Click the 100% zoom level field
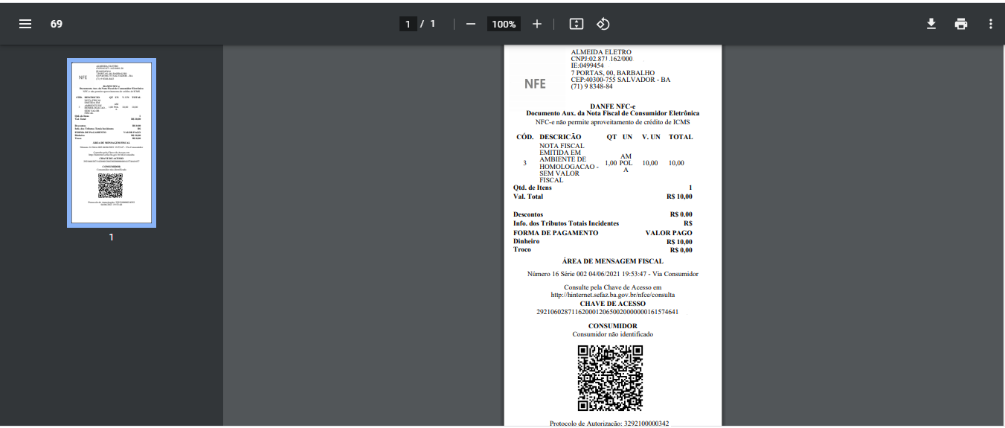The image size is (1005, 428). coord(504,24)
